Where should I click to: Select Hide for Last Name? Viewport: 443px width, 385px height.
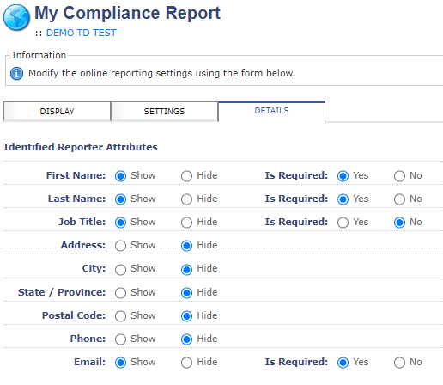[186, 199]
